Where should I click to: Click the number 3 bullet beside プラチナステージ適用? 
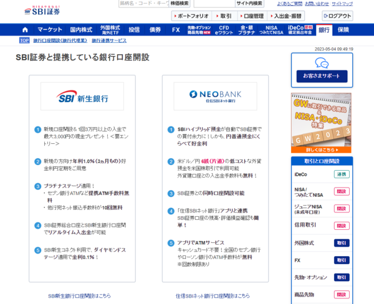(37, 186)
